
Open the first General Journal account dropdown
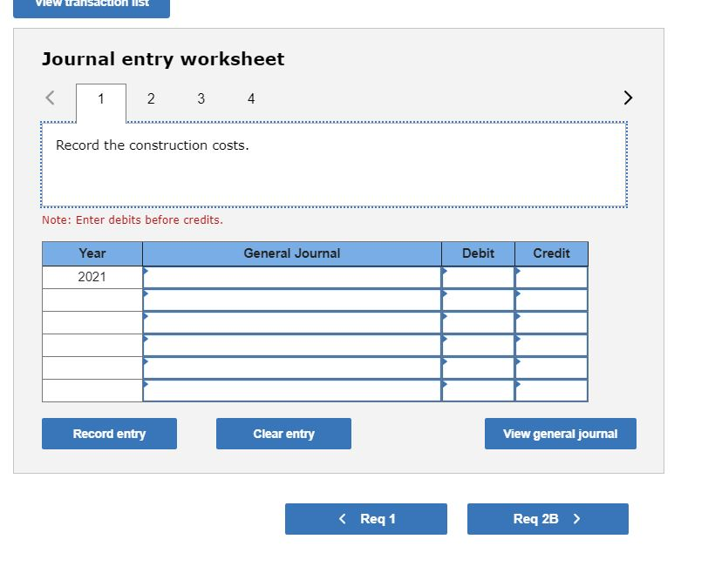pos(292,276)
